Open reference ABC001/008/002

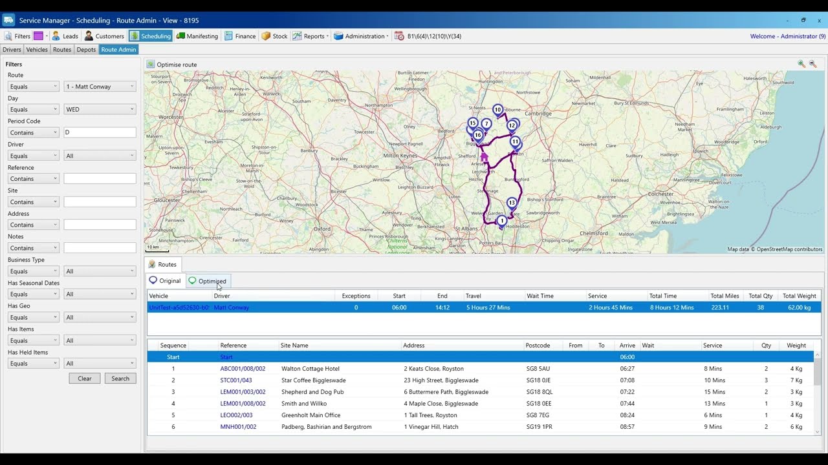(x=243, y=369)
